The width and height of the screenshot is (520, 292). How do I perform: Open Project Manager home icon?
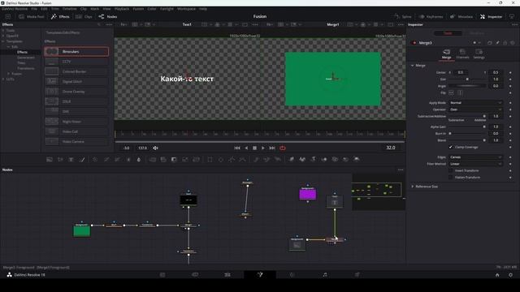tap(497, 275)
